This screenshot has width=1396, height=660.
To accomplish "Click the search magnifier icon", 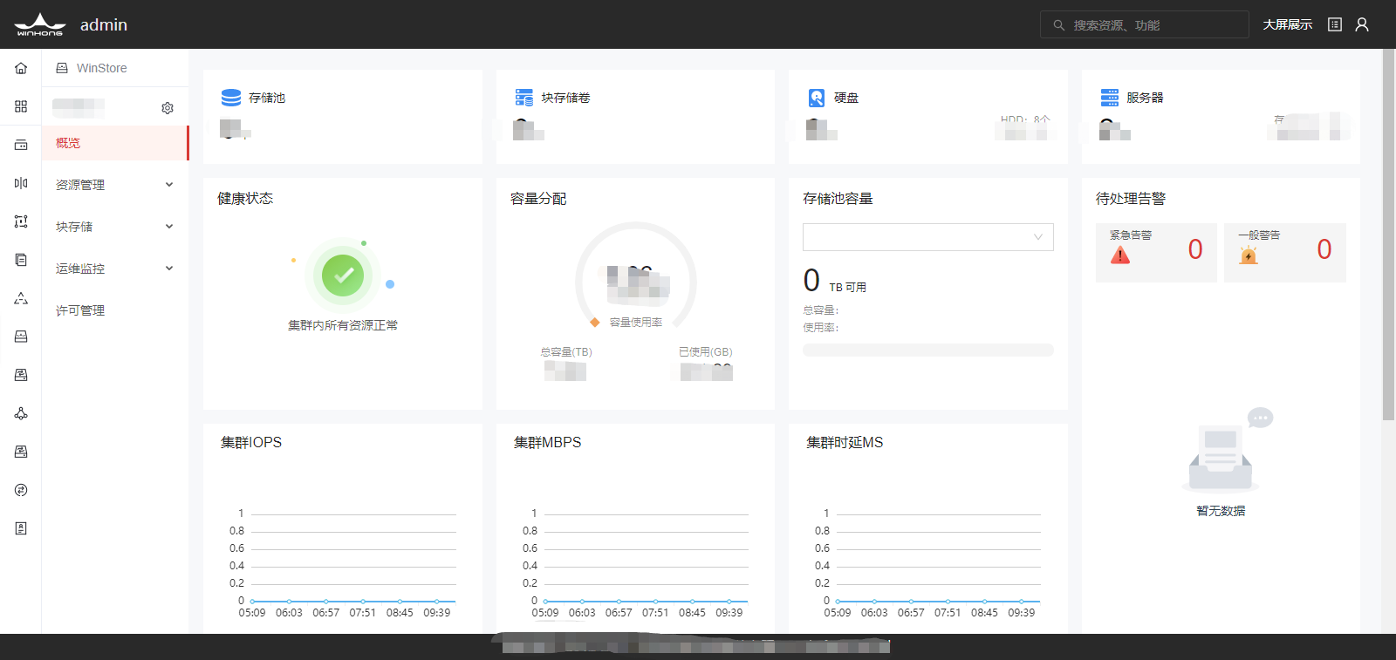I will click(1058, 25).
